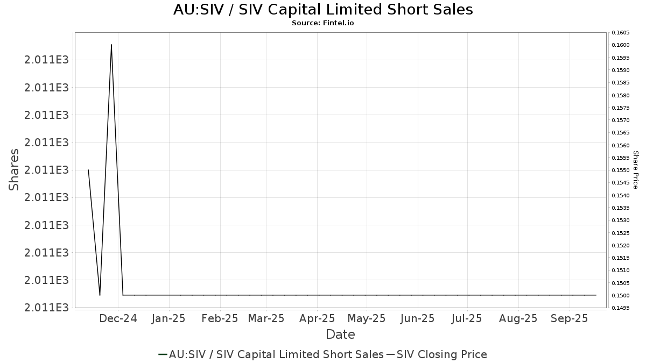The height and width of the screenshot is (363, 646).
Task: Click the black Closing Price legend line swatch
Action: (x=391, y=354)
